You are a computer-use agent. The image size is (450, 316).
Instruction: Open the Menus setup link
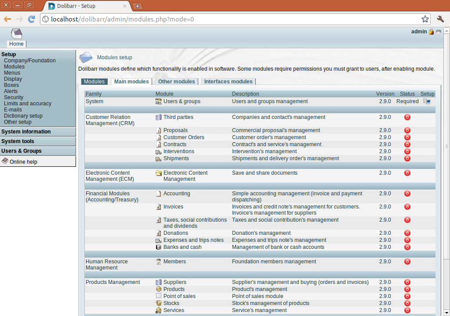[12, 73]
